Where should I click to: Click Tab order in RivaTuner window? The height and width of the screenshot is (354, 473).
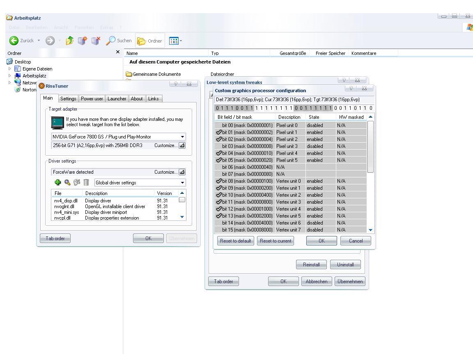(55, 238)
